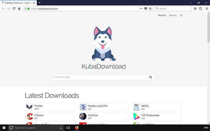Click the forward navigation arrow
The image size is (210, 131).
point(9,9)
